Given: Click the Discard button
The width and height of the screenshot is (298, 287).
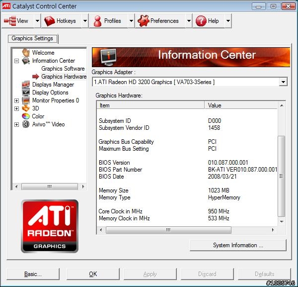Looking at the screenshot, I should pos(207,274).
